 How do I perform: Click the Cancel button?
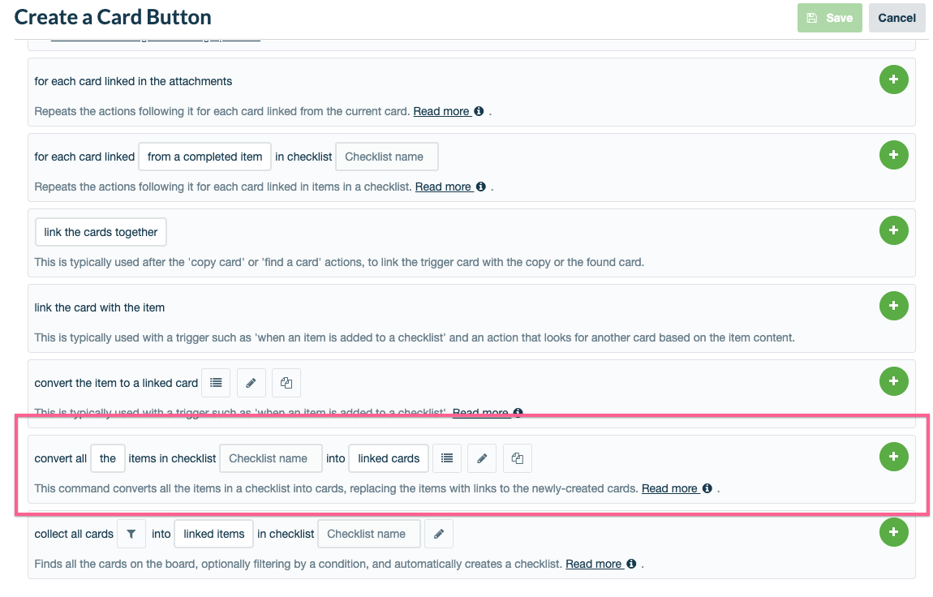click(896, 17)
